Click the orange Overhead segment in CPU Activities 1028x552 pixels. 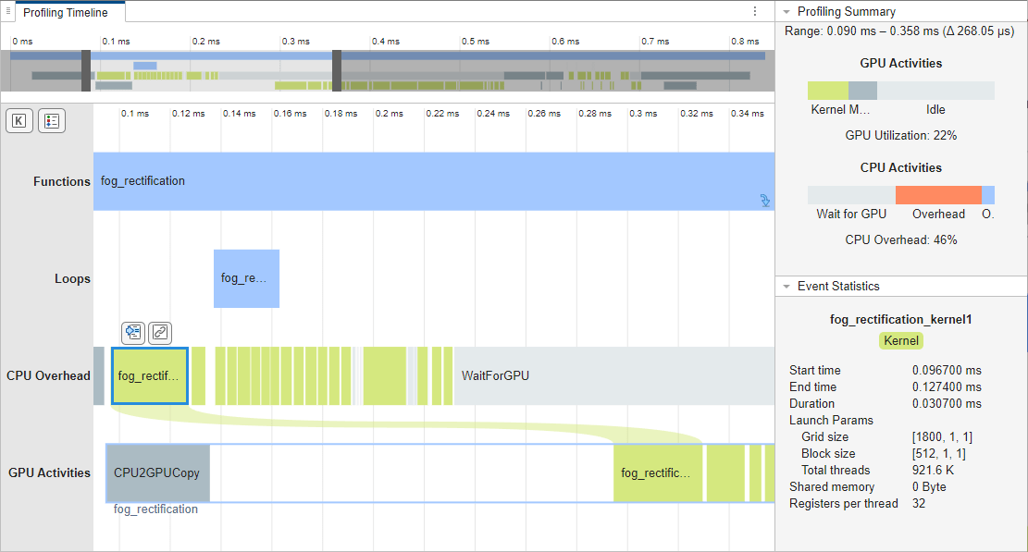point(937,195)
